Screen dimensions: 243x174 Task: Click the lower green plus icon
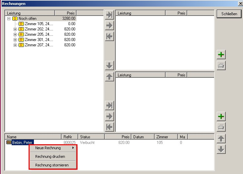click(x=221, y=116)
